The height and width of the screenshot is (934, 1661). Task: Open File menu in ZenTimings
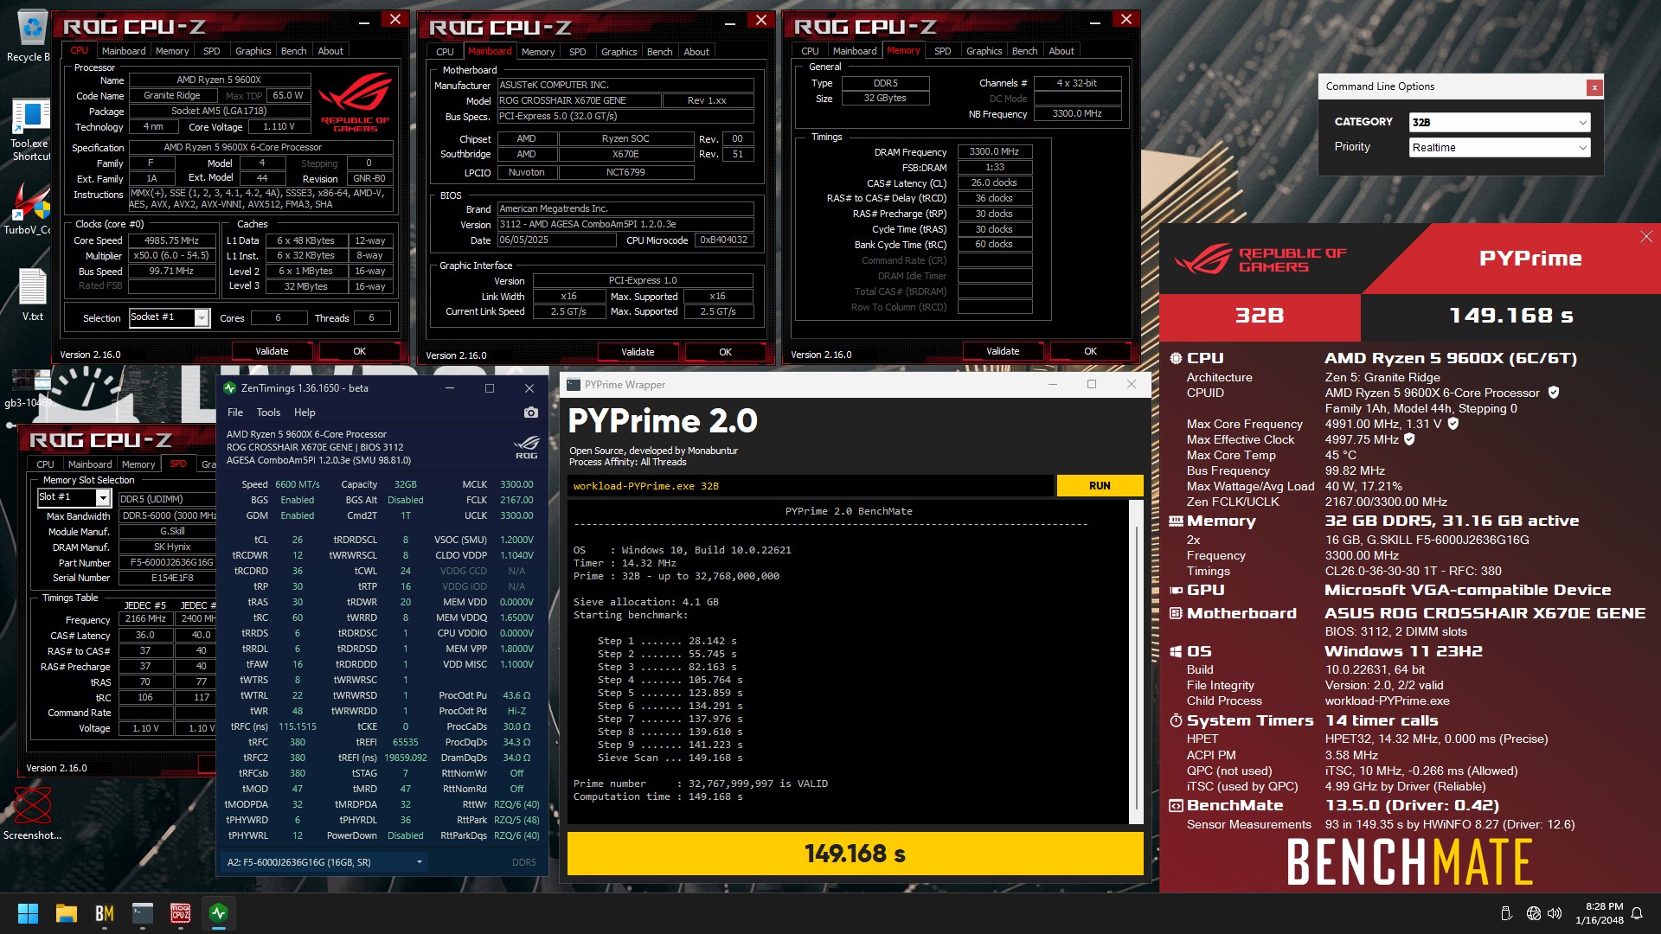click(x=235, y=413)
